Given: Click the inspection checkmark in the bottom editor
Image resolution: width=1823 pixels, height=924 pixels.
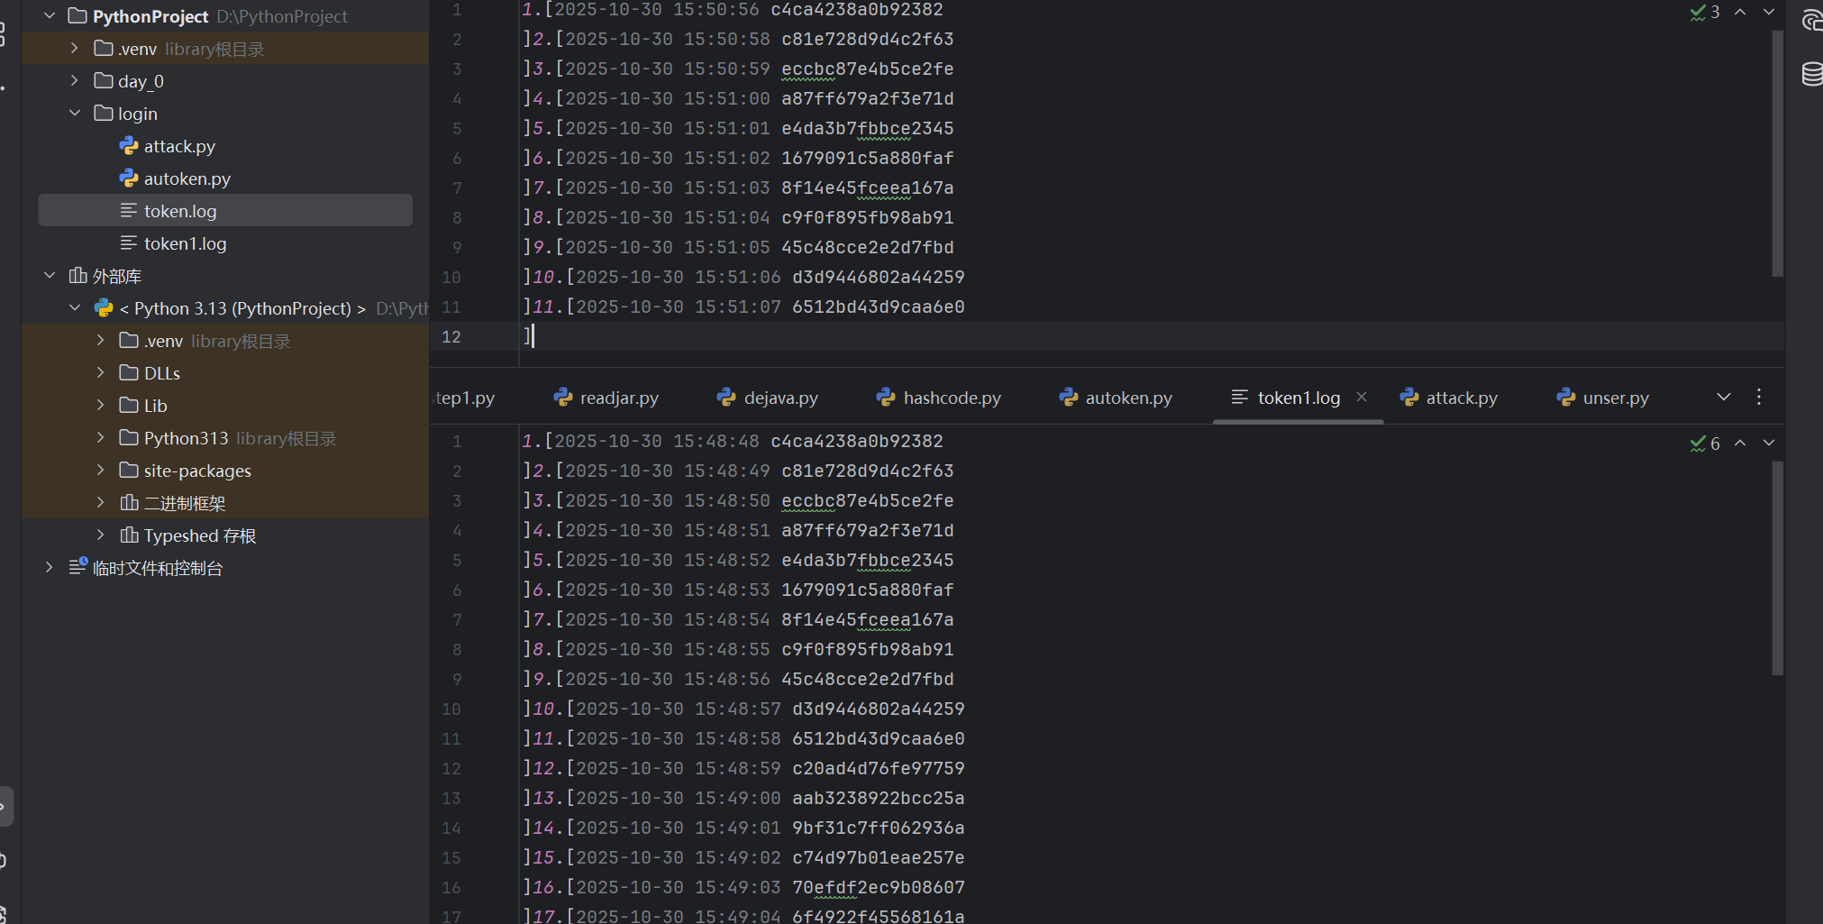Looking at the screenshot, I should (x=1698, y=444).
